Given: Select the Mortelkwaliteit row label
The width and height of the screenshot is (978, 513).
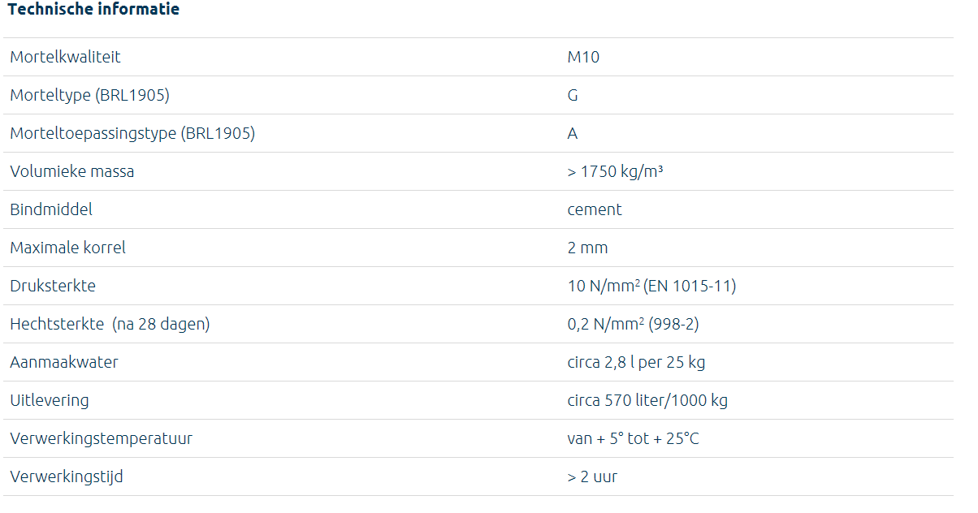Looking at the screenshot, I should 65,58.
